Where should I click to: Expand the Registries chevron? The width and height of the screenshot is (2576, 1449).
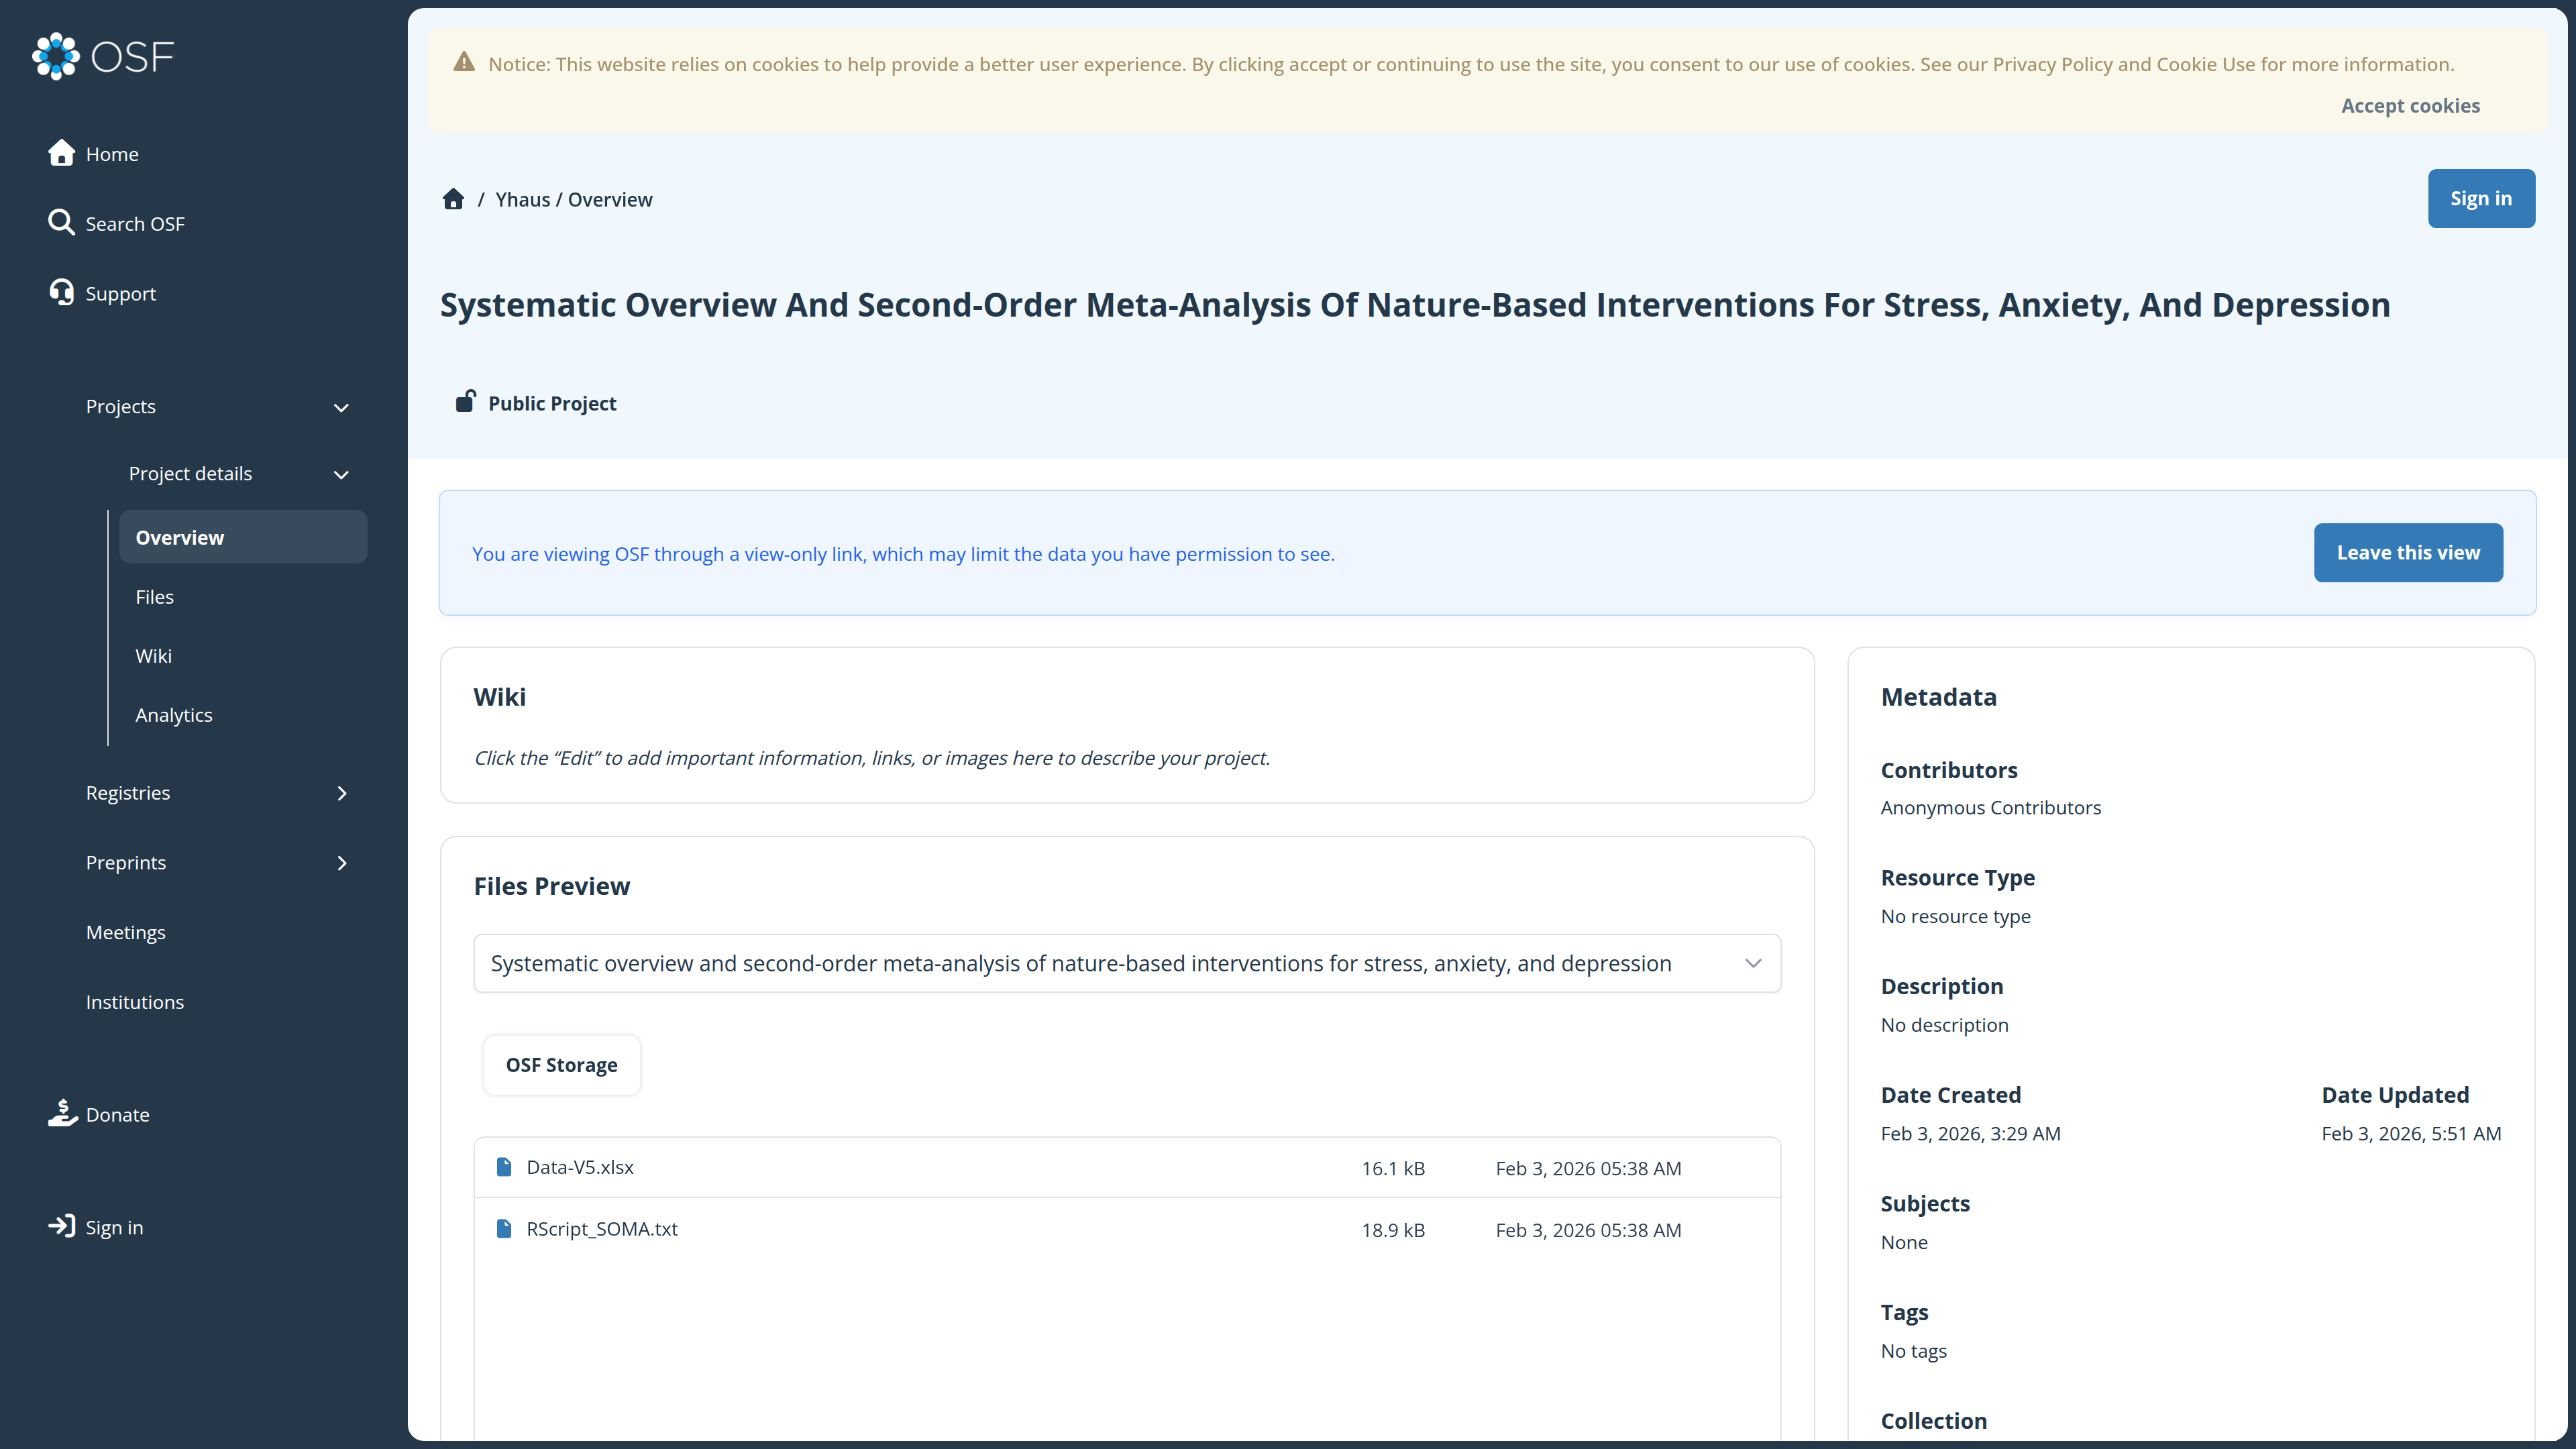pyautogui.click(x=342, y=793)
